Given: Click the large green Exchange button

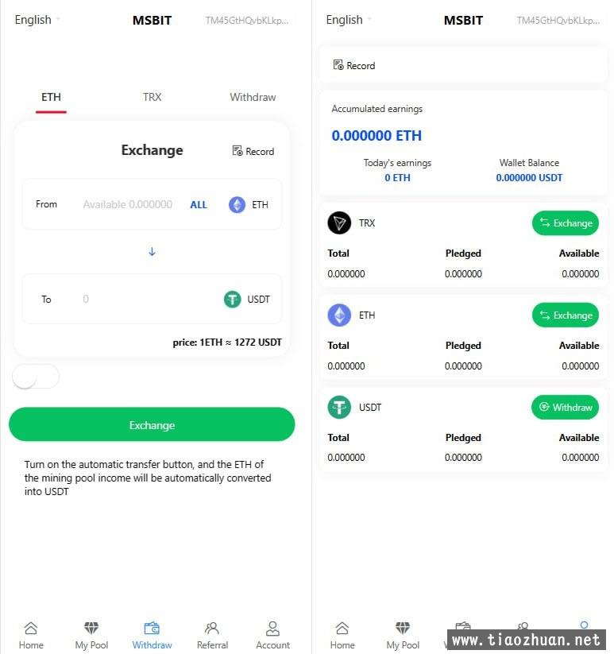Looking at the screenshot, I should pyautogui.click(x=152, y=424).
